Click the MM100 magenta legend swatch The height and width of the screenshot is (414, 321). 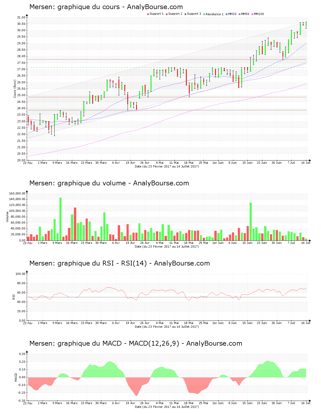tap(252, 14)
